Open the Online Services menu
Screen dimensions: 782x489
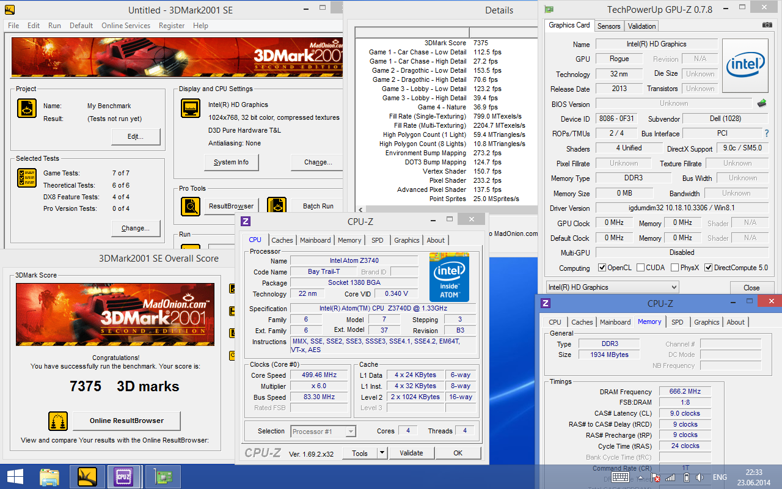(x=126, y=26)
